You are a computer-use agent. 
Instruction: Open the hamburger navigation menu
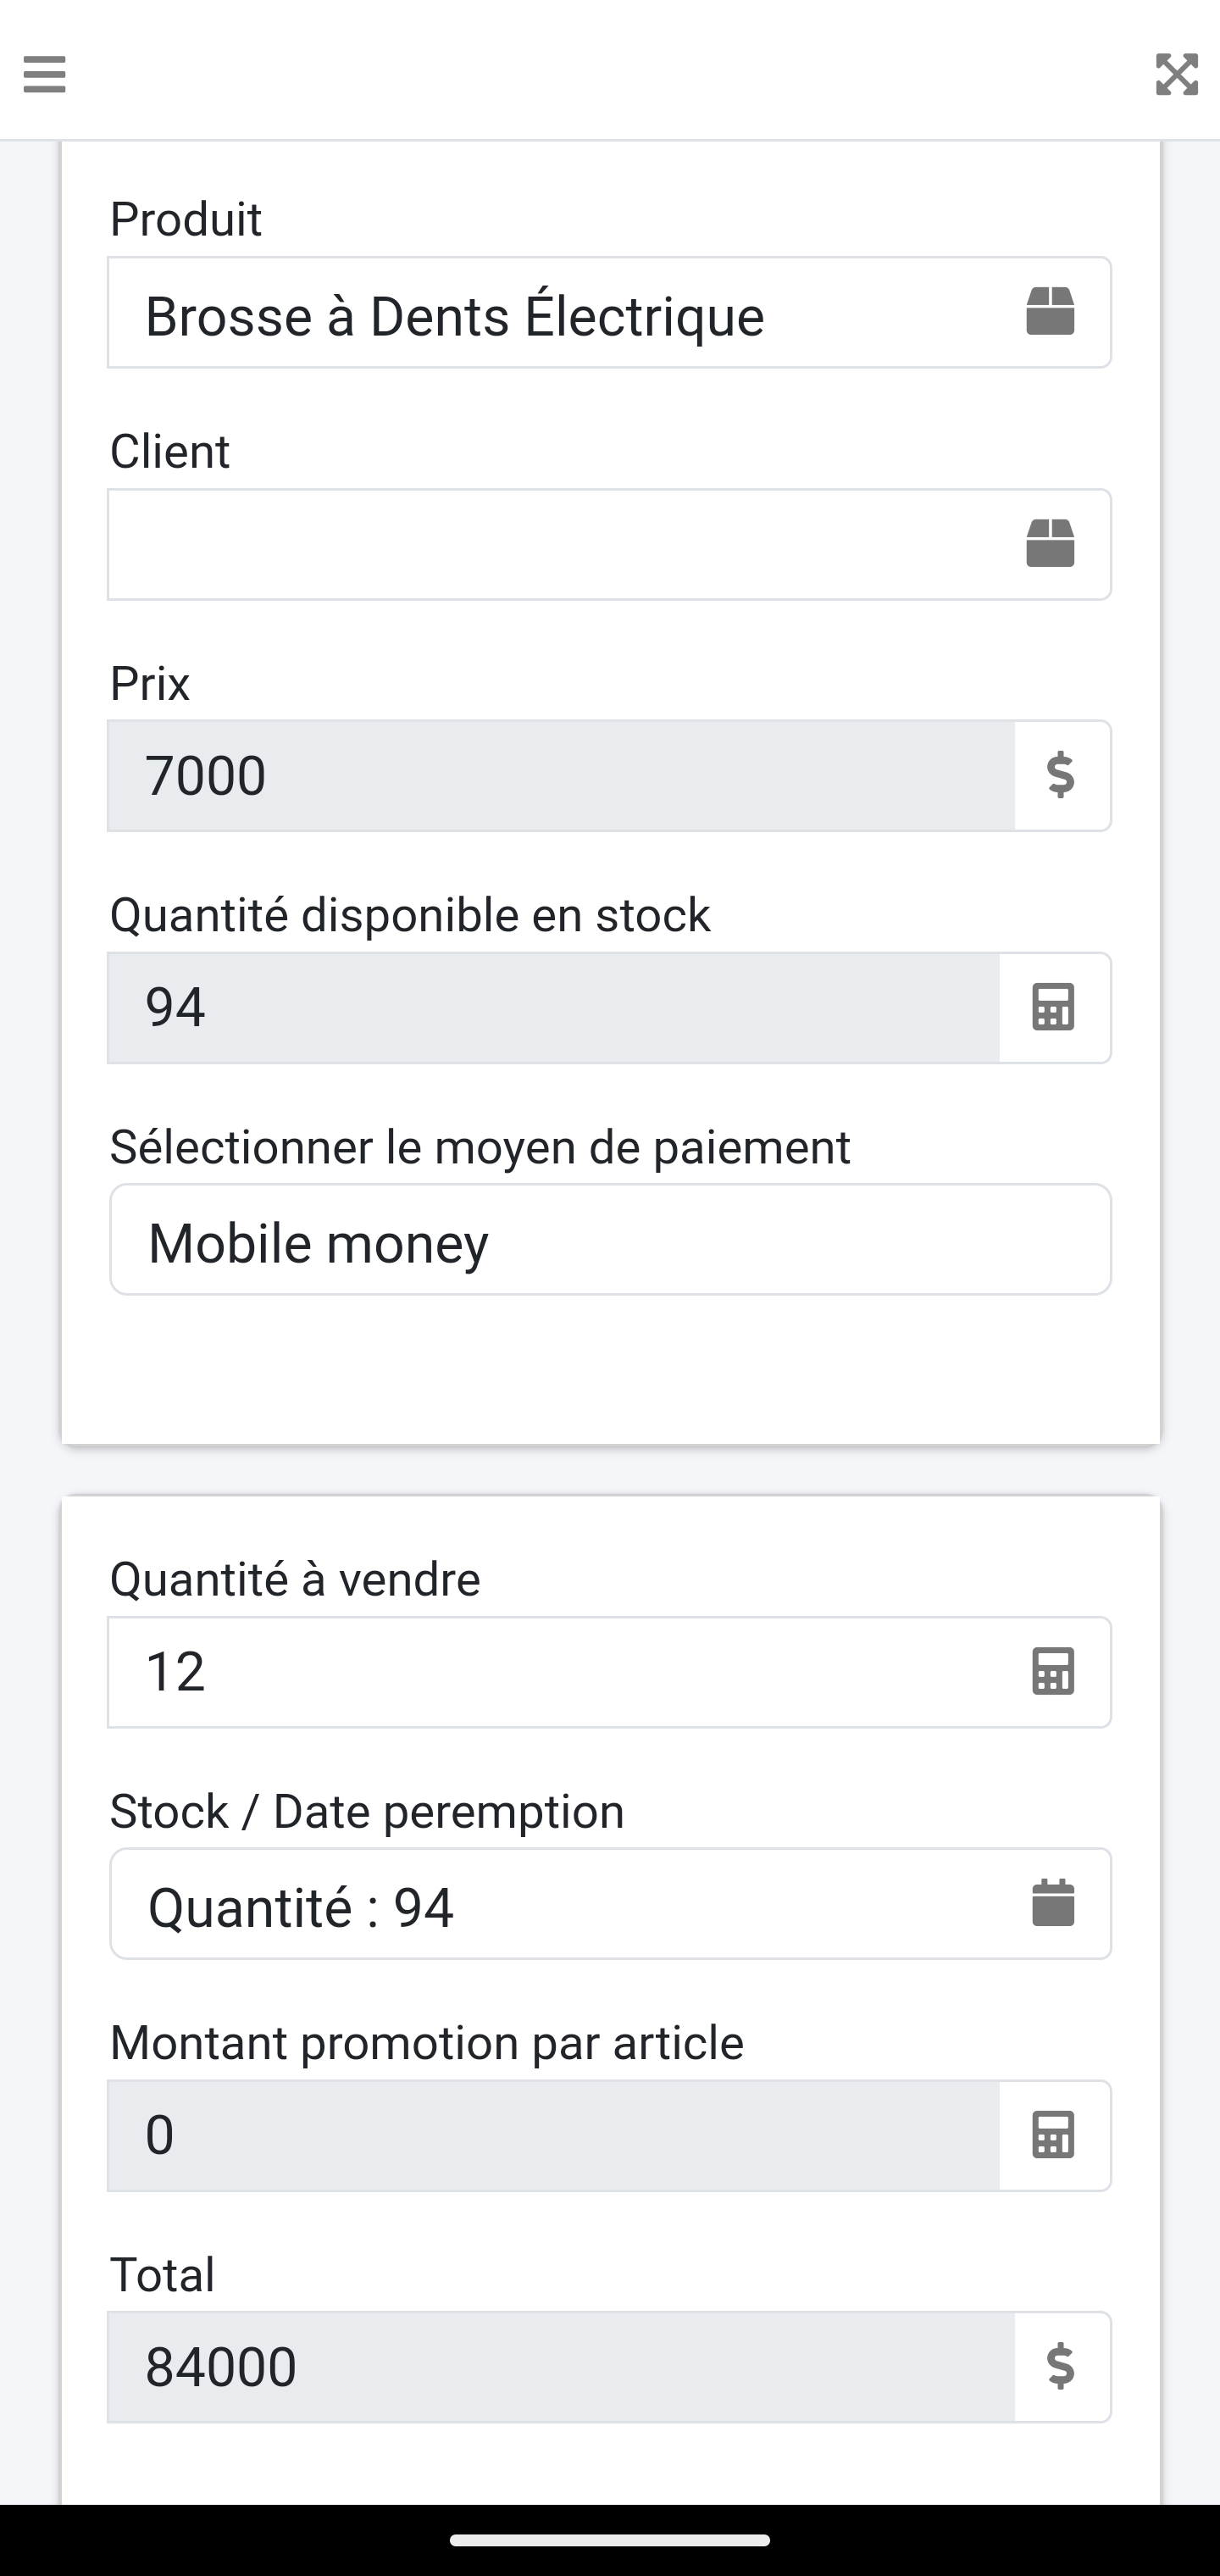44,74
